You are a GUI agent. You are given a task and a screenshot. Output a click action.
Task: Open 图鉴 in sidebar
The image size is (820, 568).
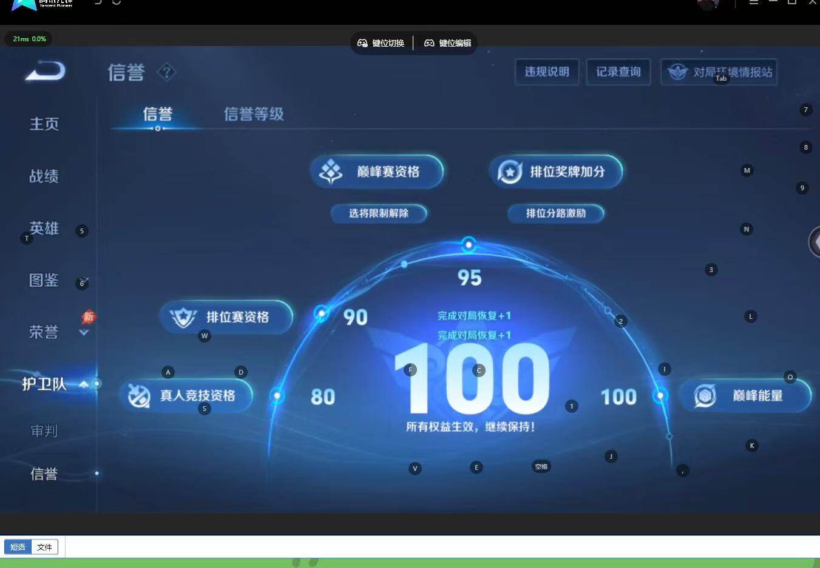tap(44, 280)
